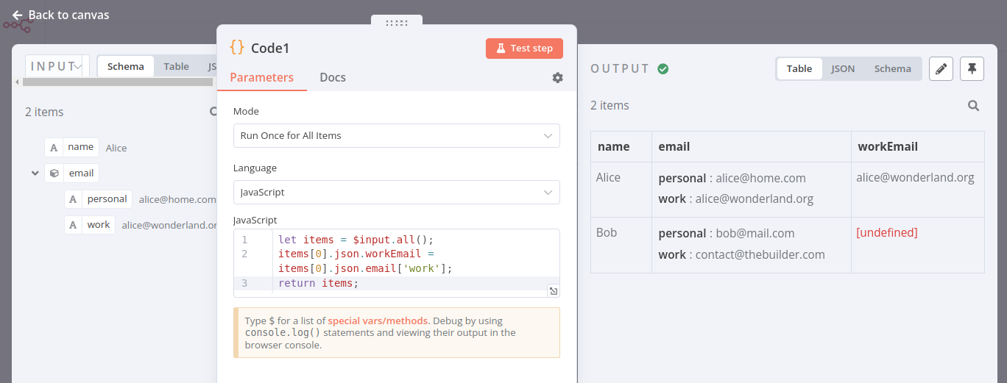1007x383 pixels.
Task: Switch output view to Schema
Action: (892, 69)
